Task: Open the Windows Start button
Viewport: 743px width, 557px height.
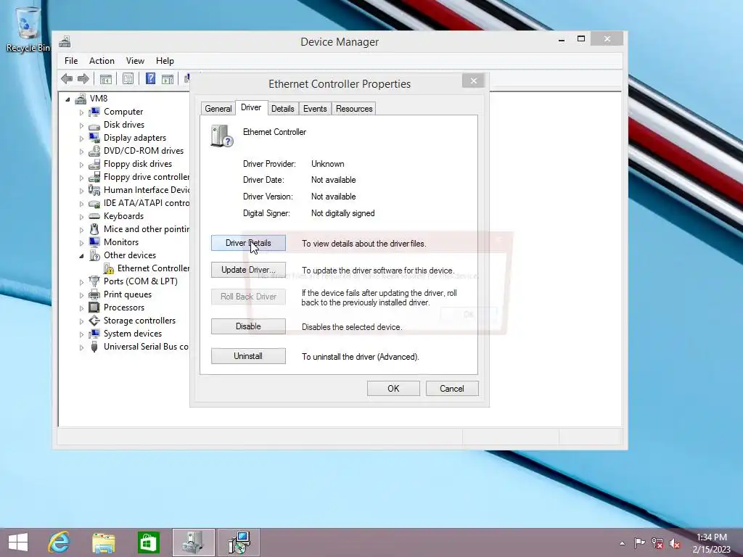Action: (18, 542)
